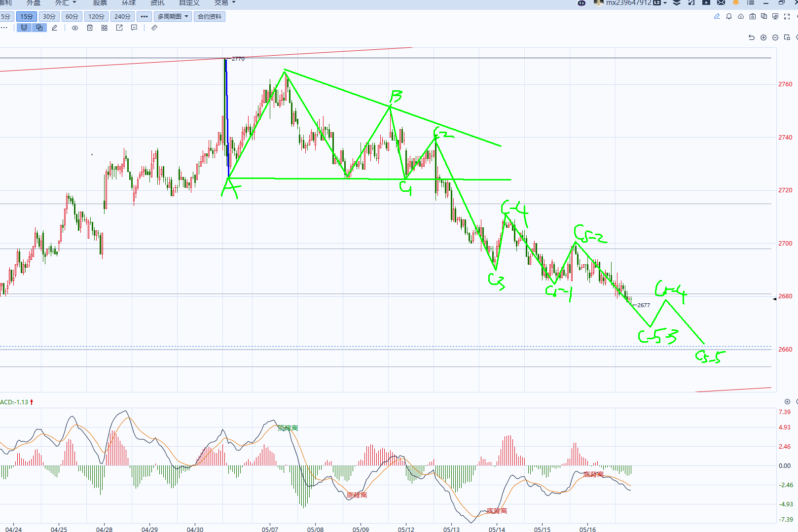Click the robot assistant icon in title bar
The width and height of the screenshot is (798, 532).
(582, 2)
